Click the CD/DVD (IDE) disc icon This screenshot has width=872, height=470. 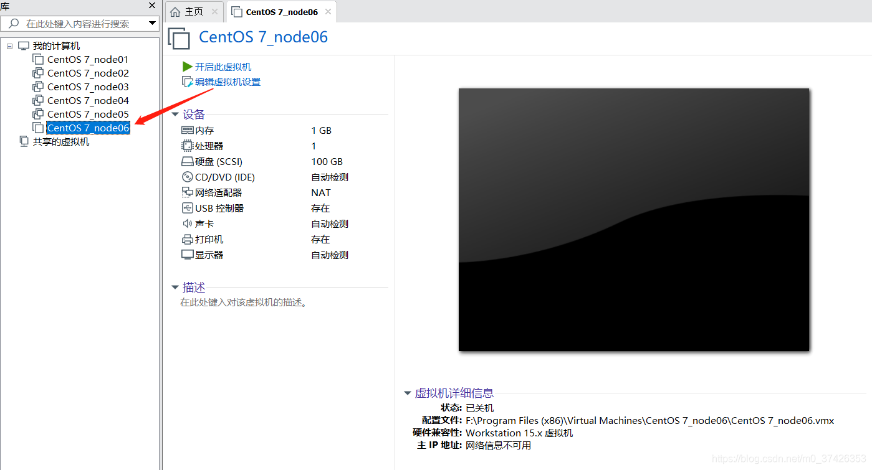click(x=187, y=177)
